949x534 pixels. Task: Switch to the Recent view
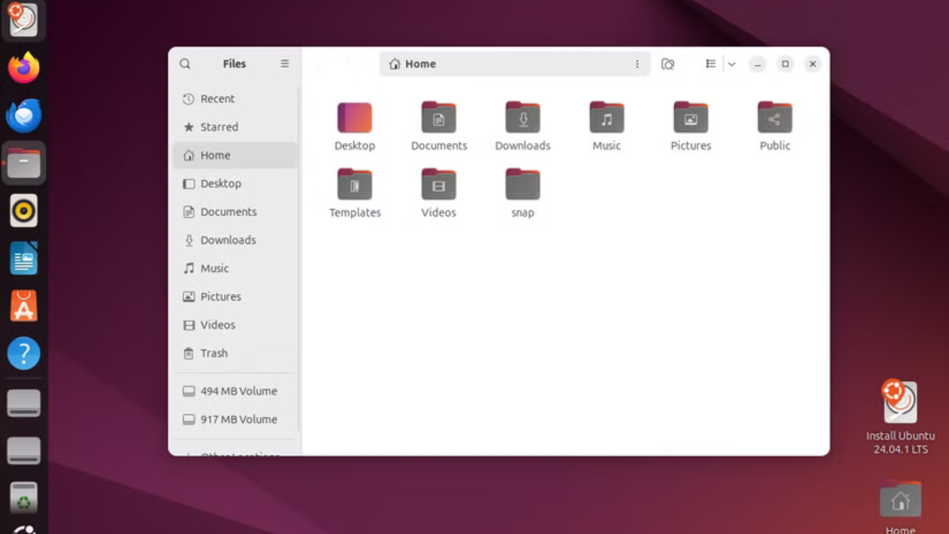tap(217, 98)
